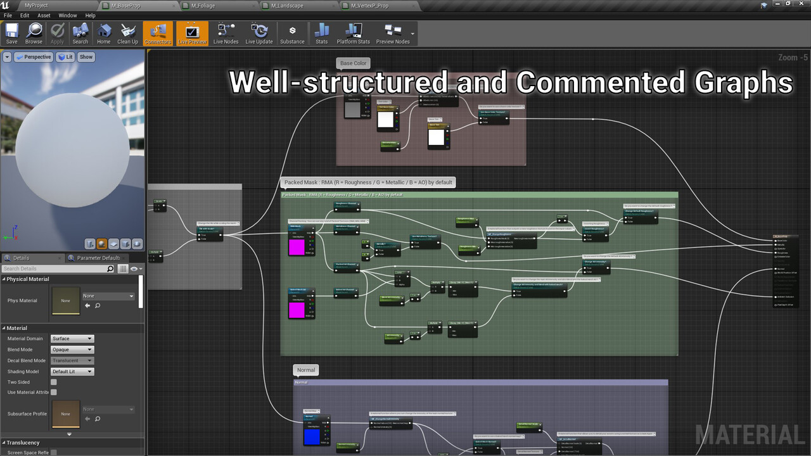
Task: Click the Perspective viewport button
Action: coord(34,57)
